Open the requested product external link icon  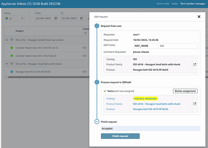[195, 64]
